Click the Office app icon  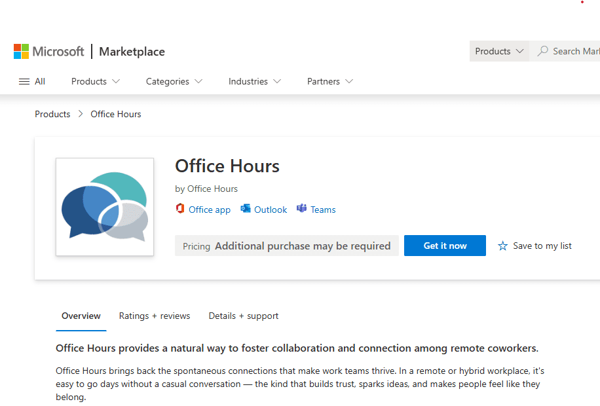pyautogui.click(x=180, y=208)
